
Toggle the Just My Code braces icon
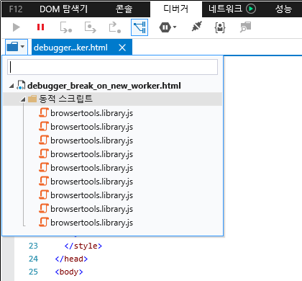(x=220, y=27)
